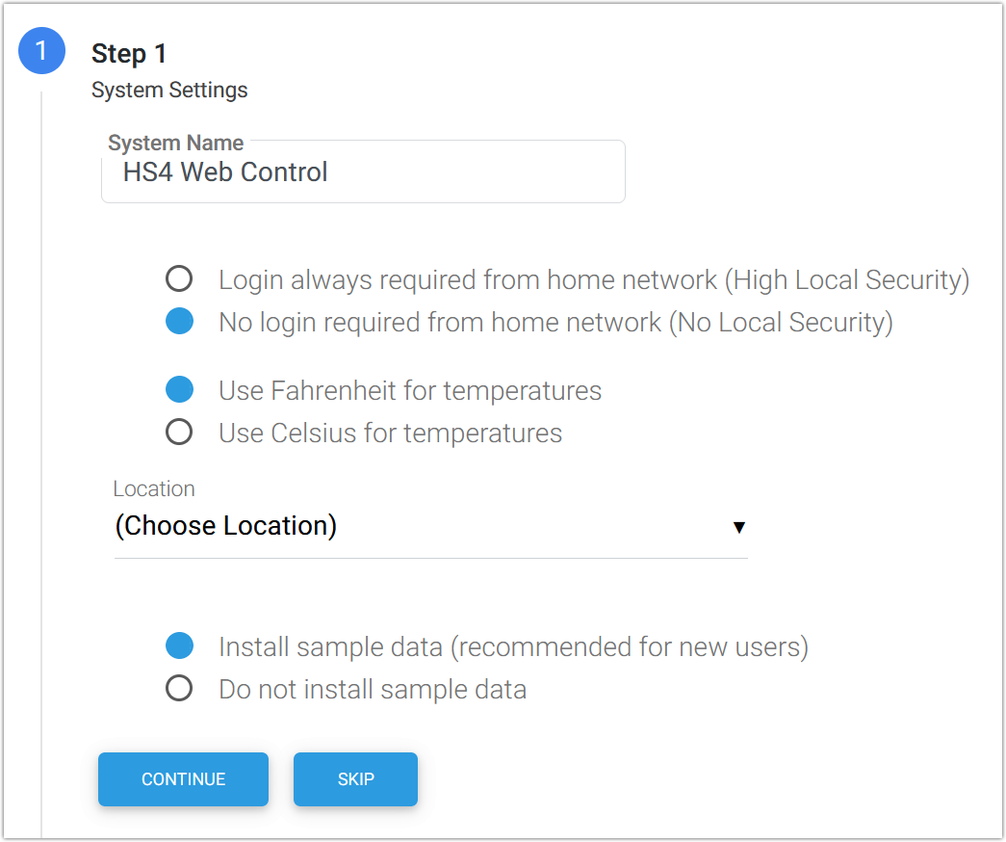Click the System Name text field
The height and width of the screenshot is (842, 1006).
(x=363, y=173)
